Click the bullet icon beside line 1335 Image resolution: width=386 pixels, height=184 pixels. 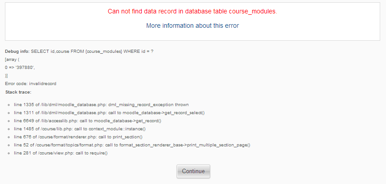pyautogui.click(x=9, y=105)
